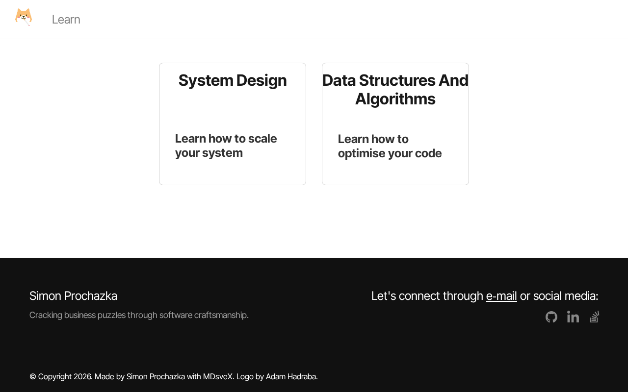The height and width of the screenshot is (392, 628).
Task: Click the large Simon Prochazka footer title
Action: [73, 296]
